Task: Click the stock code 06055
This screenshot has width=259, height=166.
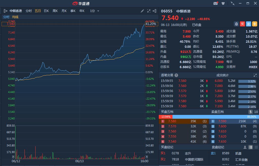Action: coord(167,11)
